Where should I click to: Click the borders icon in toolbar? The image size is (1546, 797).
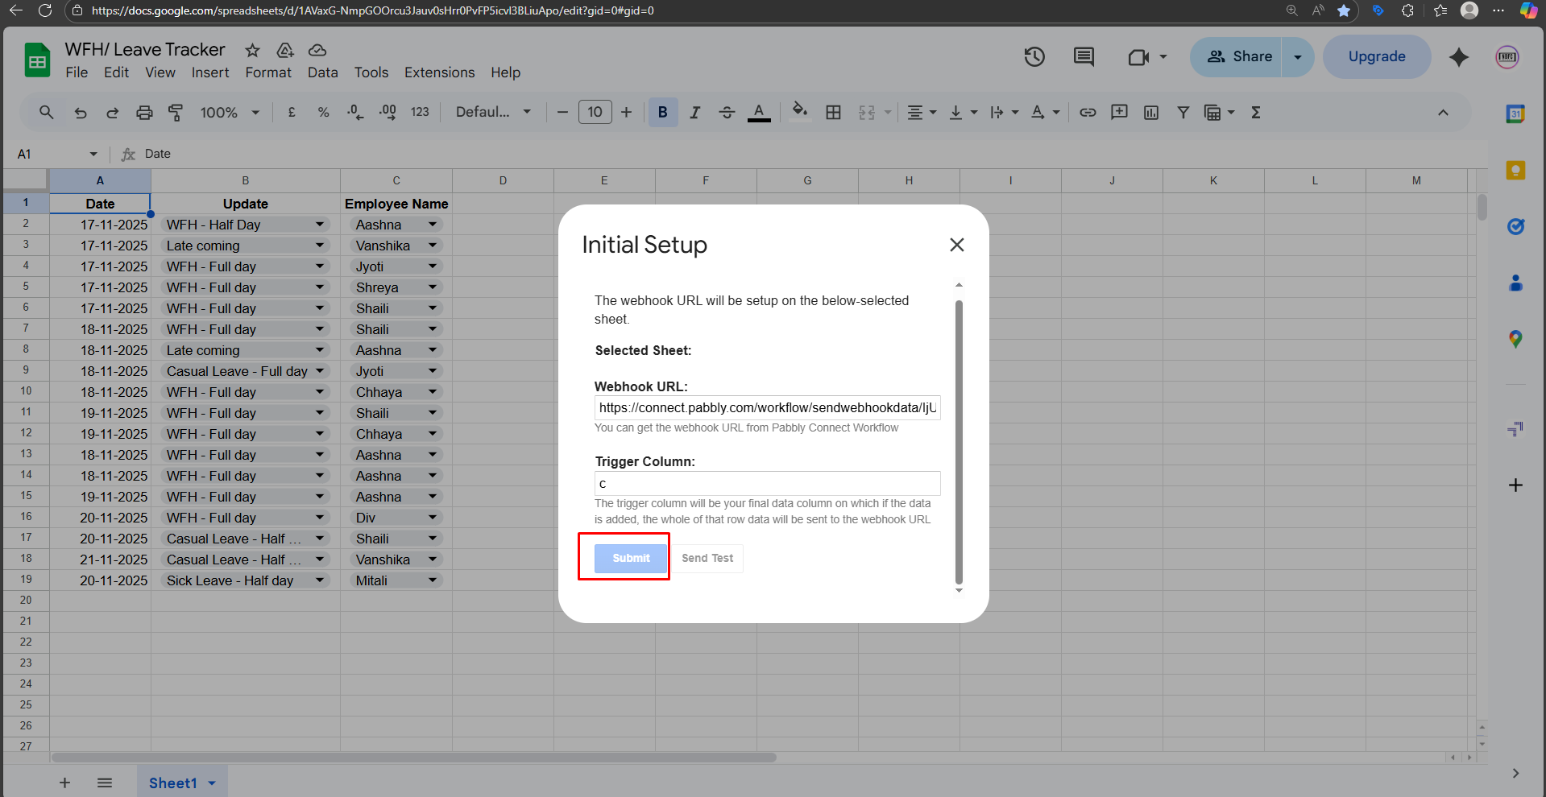point(834,113)
